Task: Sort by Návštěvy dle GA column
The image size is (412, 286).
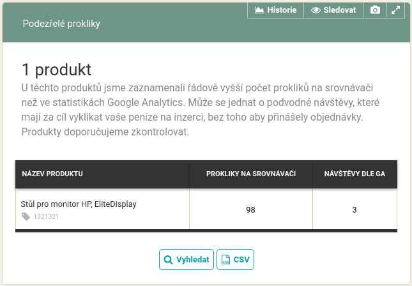Action: pyautogui.click(x=355, y=174)
